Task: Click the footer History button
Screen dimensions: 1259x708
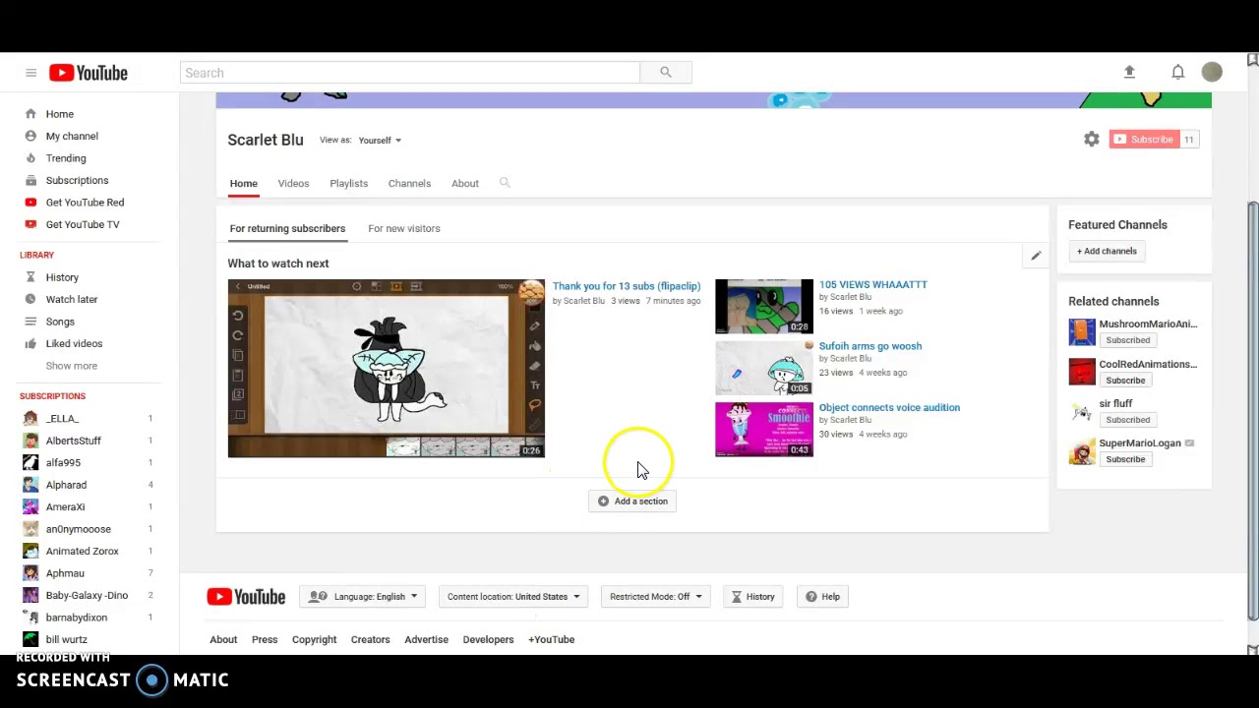Action: point(752,597)
